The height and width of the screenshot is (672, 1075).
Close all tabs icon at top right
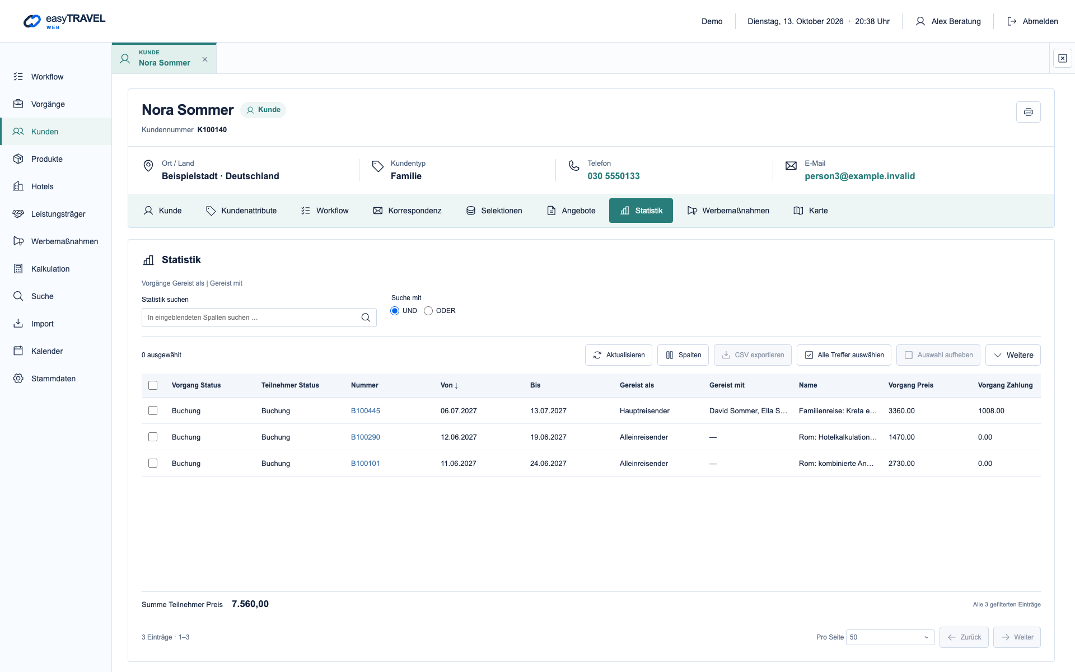(1062, 58)
